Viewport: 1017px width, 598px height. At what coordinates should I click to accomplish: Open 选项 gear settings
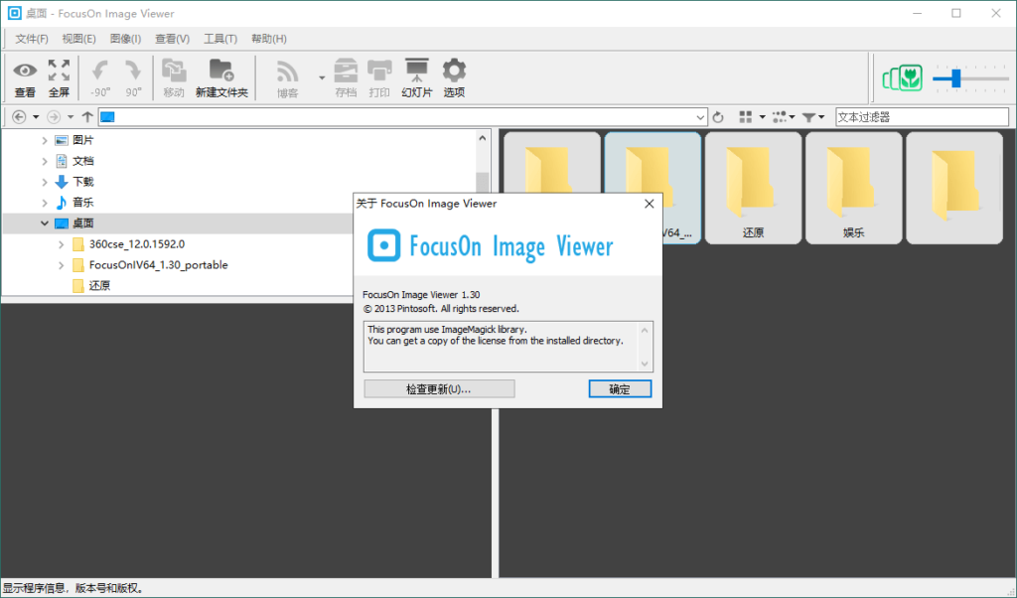(x=454, y=77)
